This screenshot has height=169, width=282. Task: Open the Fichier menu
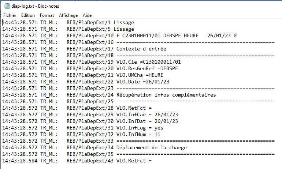point(10,15)
